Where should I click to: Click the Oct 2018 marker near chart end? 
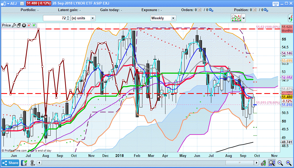pyautogui.click(x=257, y=156)
